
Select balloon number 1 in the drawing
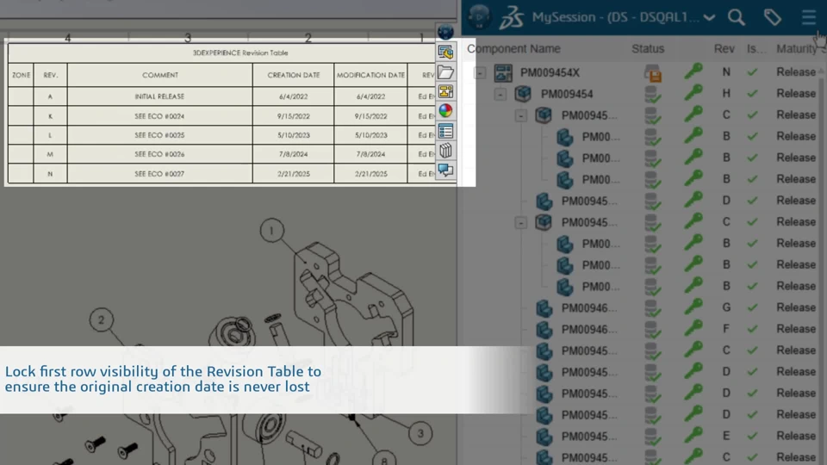[271, 231]
